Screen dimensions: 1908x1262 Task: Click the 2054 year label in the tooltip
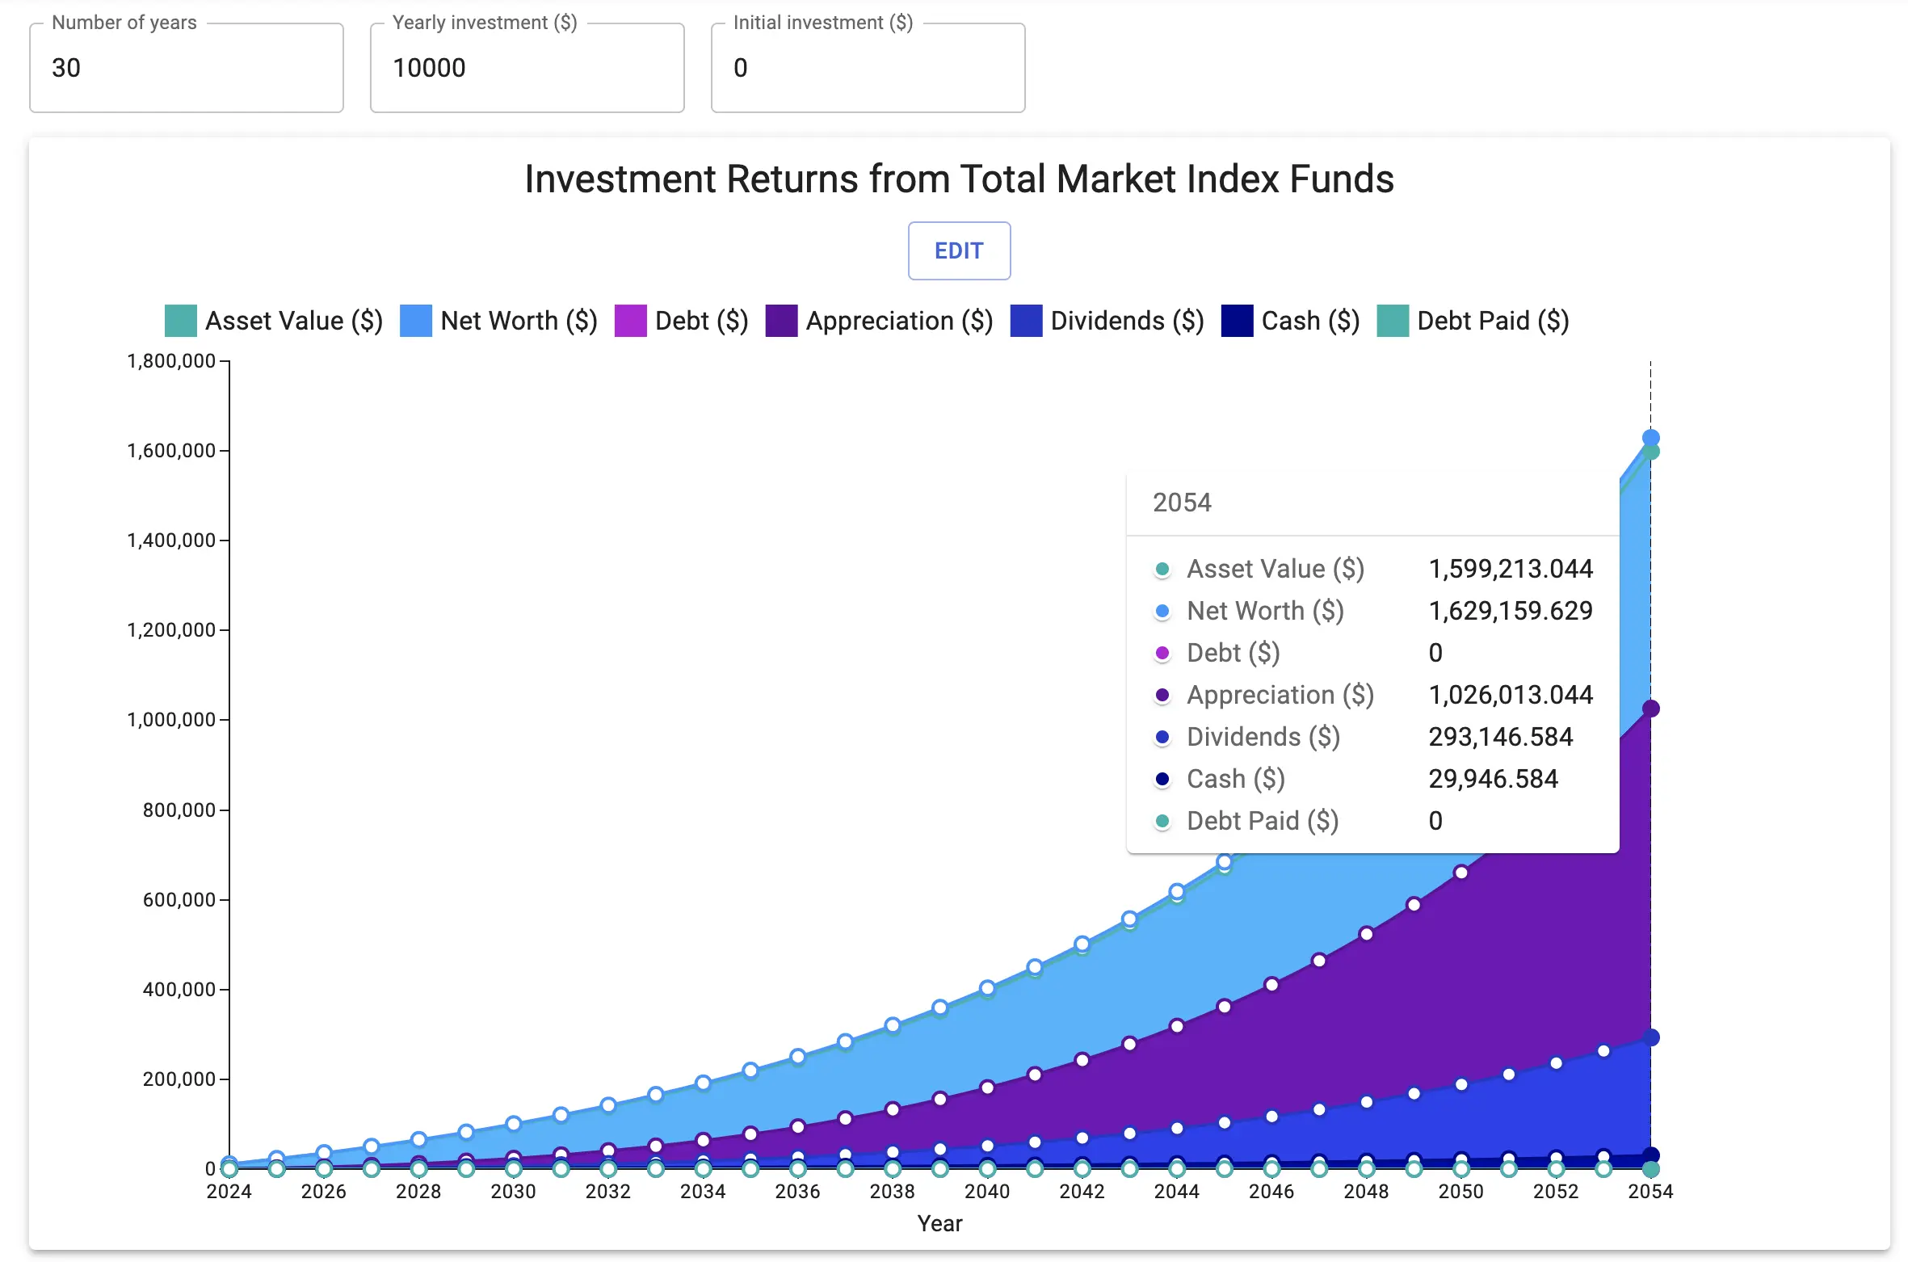[1182, 502]
